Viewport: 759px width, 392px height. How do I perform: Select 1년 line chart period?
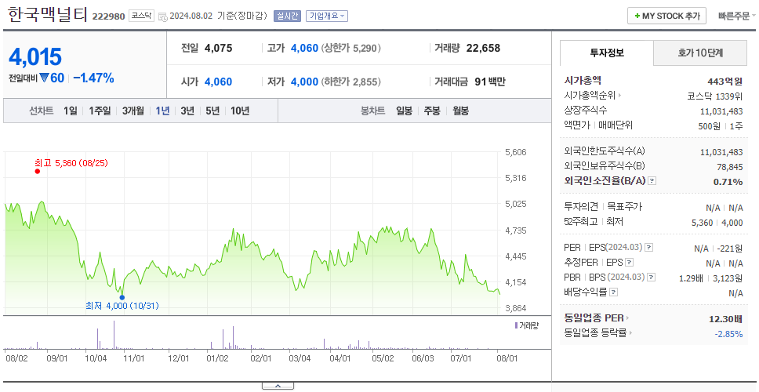(162, 111)
